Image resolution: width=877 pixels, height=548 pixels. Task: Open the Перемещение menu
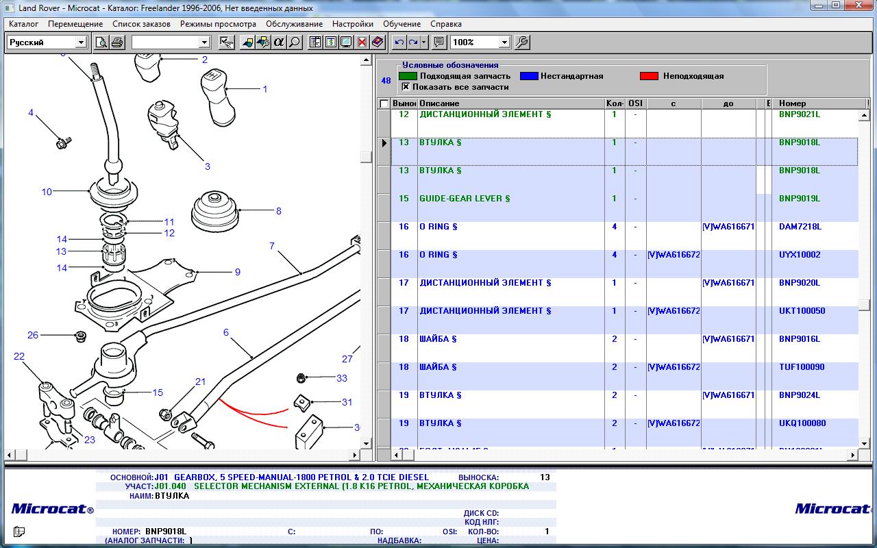(x=75, y=24)
